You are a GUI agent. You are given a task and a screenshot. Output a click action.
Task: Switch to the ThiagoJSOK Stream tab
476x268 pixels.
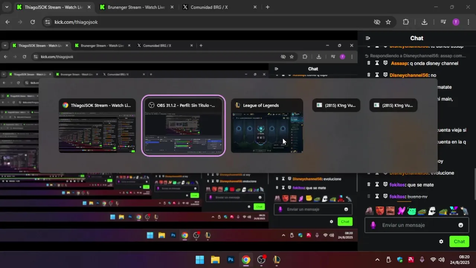pyautogui.click(x=54, y=7)
